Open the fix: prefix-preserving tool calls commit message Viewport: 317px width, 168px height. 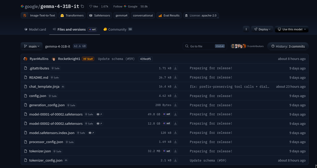tap(230, 87)
